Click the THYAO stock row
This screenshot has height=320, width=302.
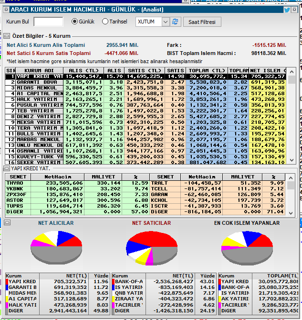[x=77, y=183]
